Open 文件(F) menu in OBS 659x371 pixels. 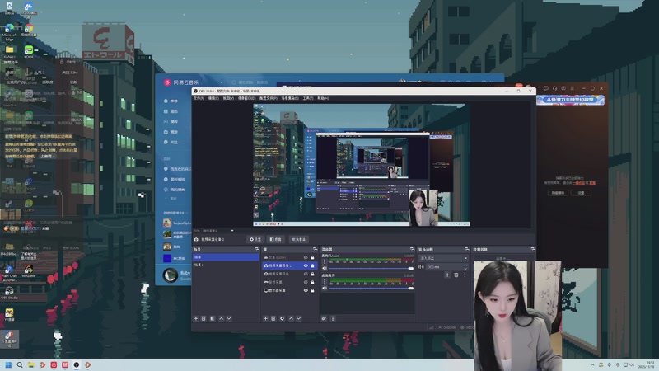click(x=199, y=98)
